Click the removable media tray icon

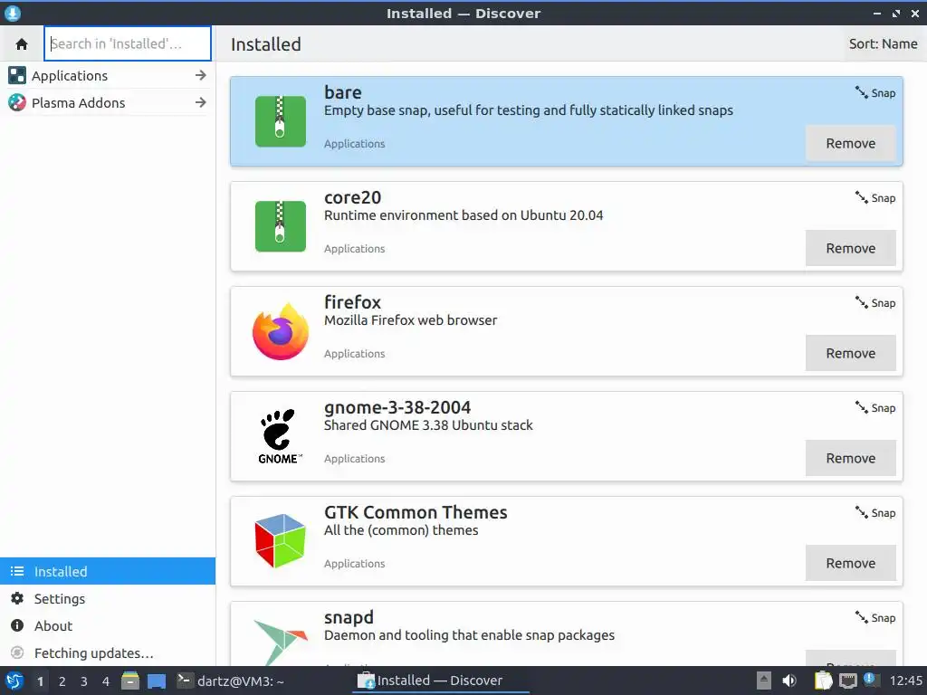763,681
